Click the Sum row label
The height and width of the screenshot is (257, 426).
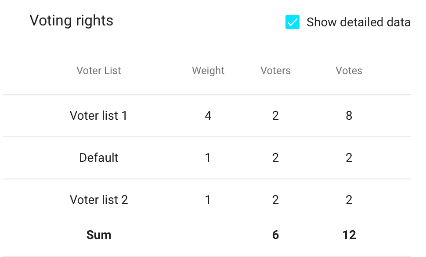tap(99, 235)
